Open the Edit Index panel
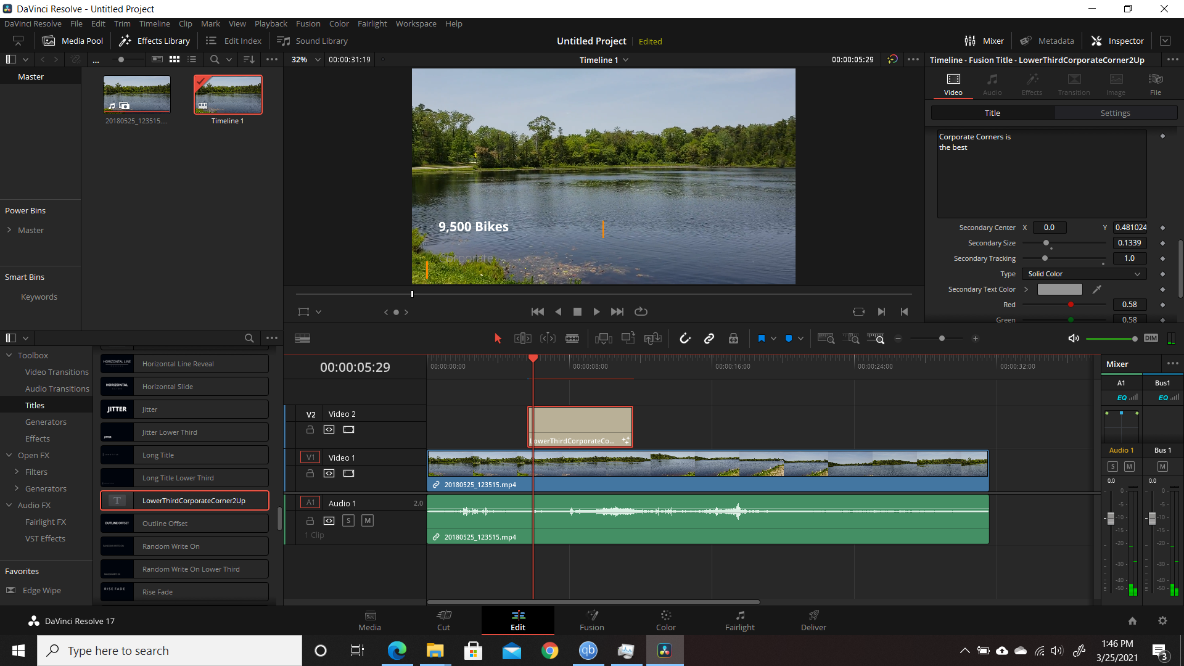The image size is (1184, 666). click(234, 41)
